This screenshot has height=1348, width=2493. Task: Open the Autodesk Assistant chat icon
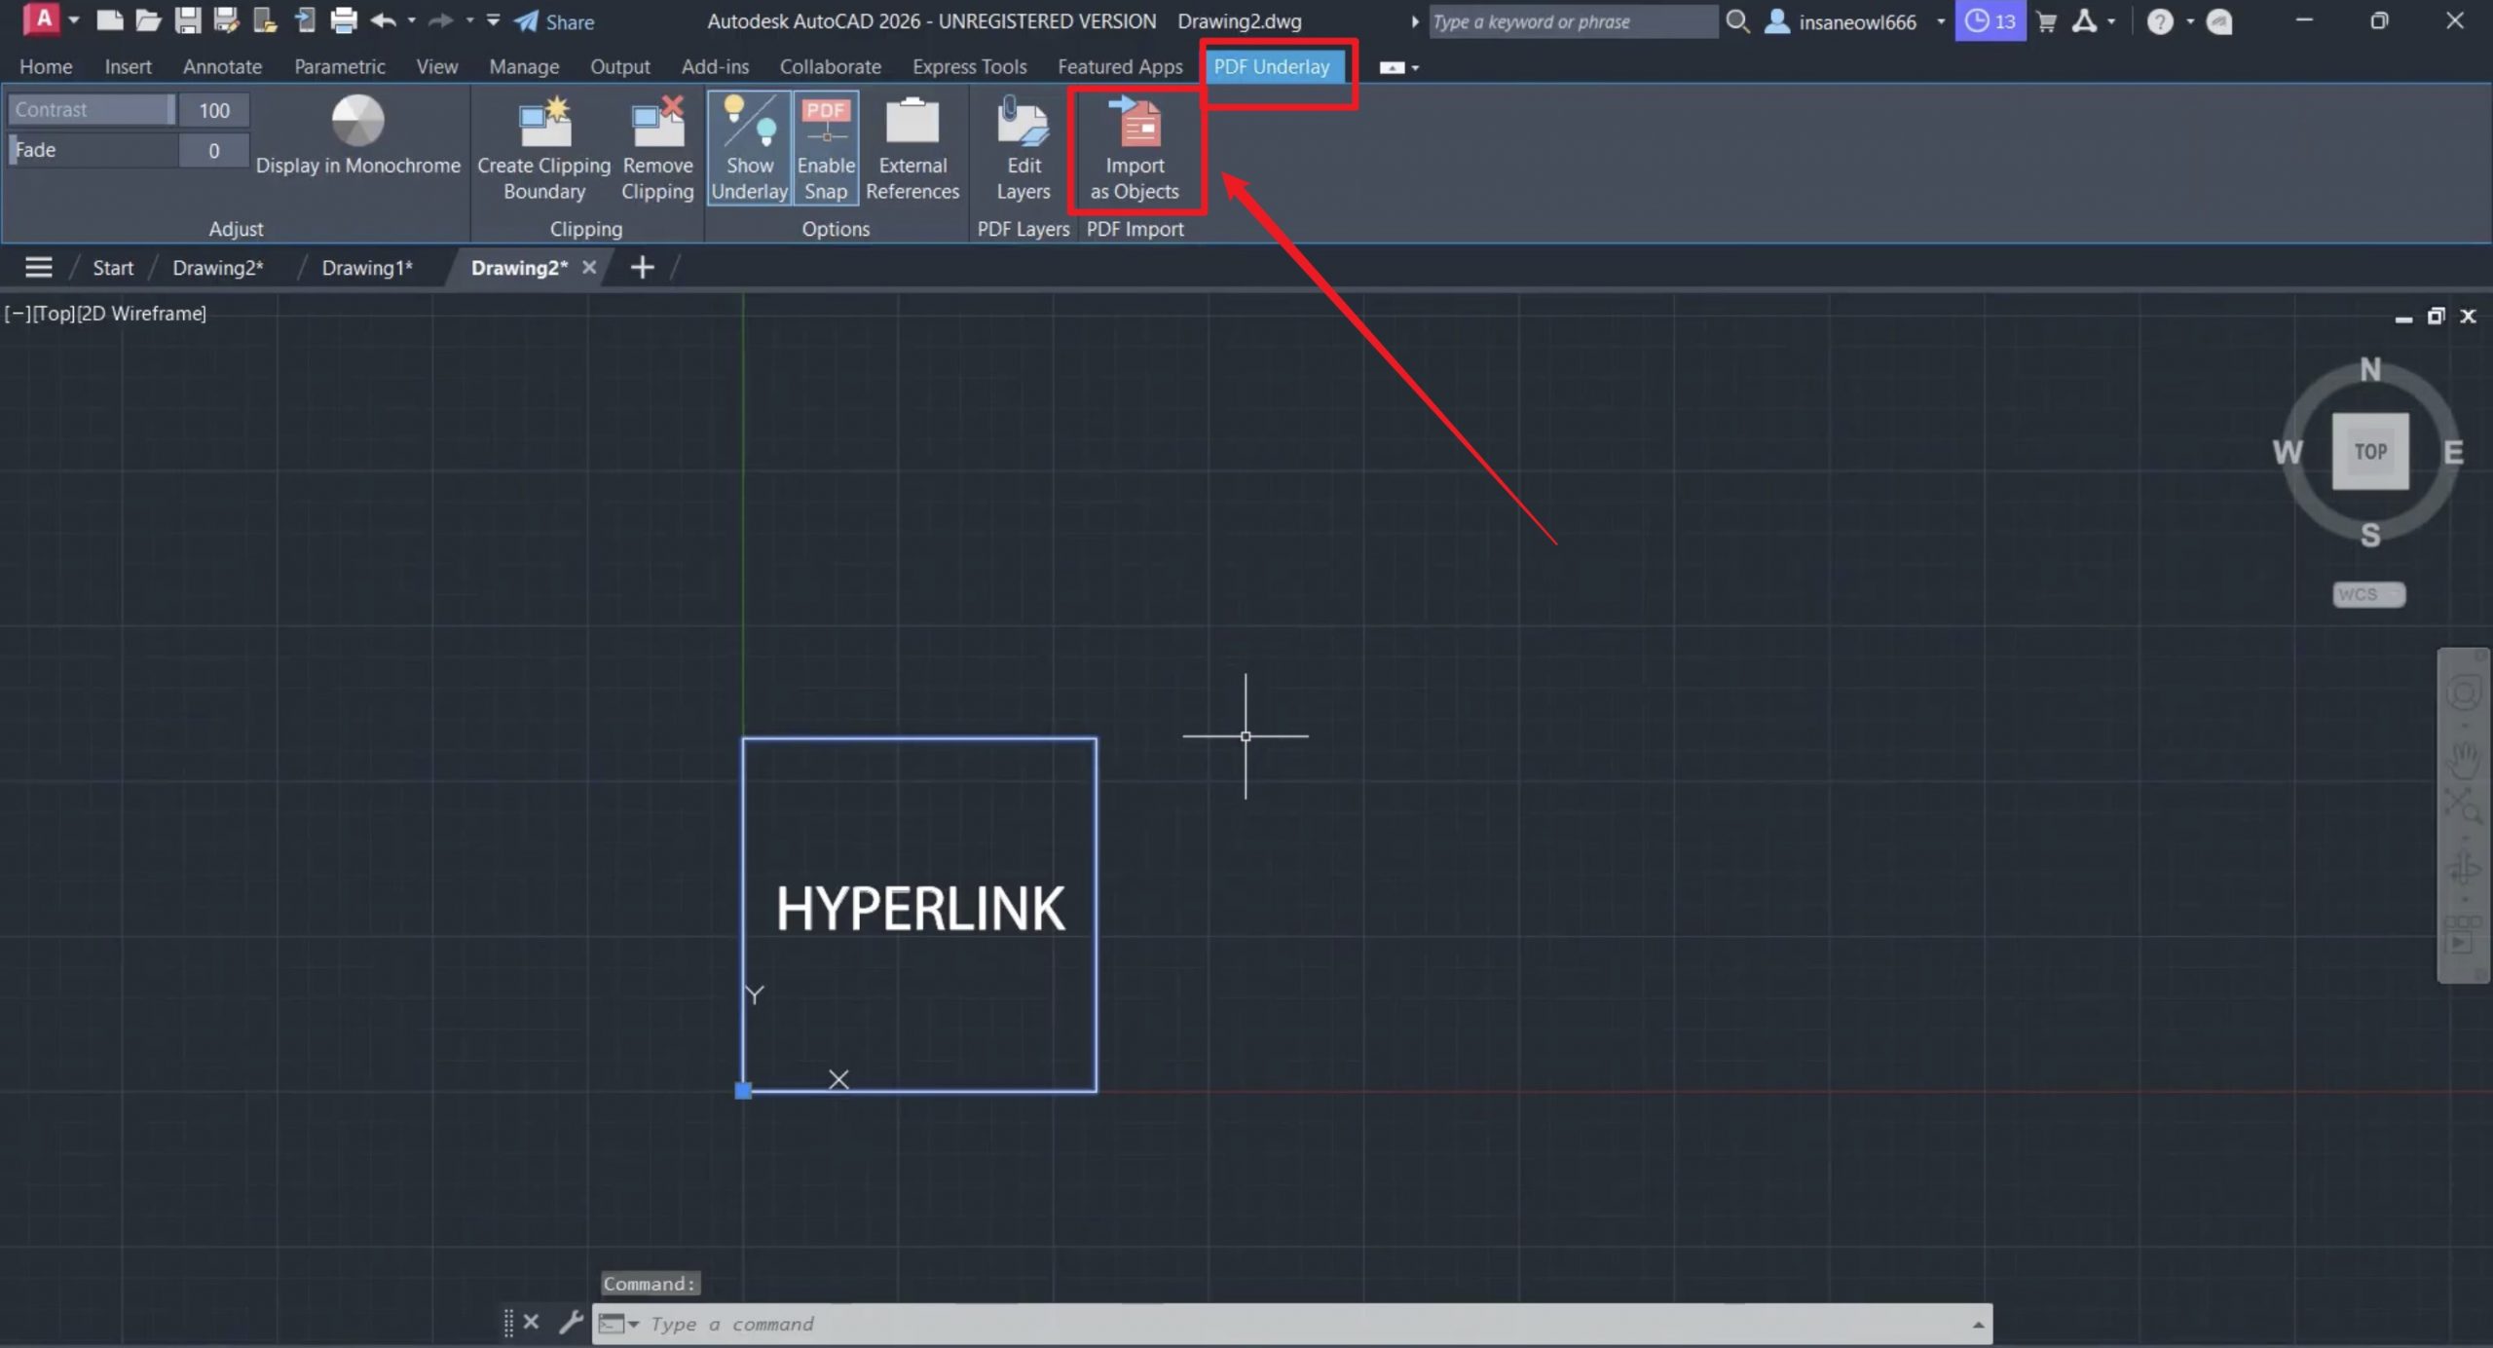click(2219, 21)
